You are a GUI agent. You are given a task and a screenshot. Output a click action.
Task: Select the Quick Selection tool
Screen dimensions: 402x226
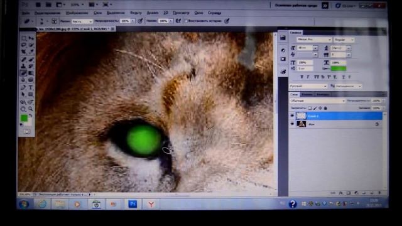(31, 45)
